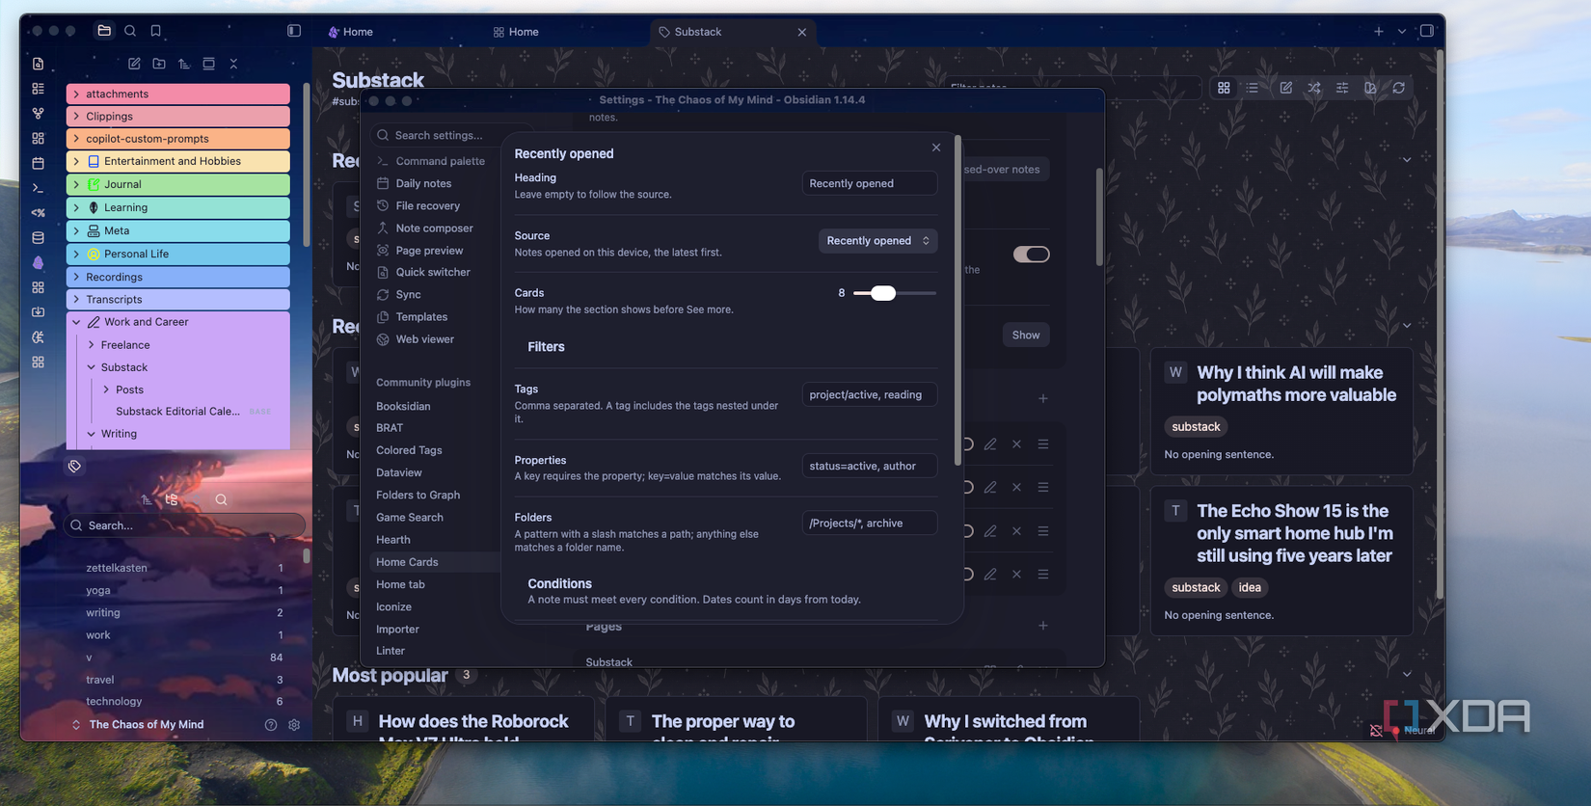
Task: Create a new folder from the explorer toolbar
Action: [159, 64]
